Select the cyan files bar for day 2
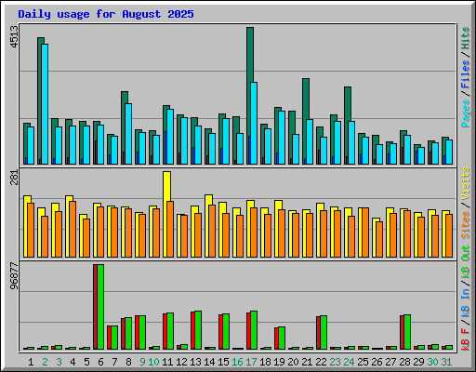Viewport: 476px width, 372px height. 45,104
